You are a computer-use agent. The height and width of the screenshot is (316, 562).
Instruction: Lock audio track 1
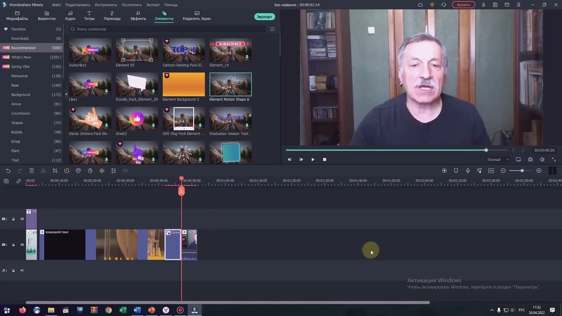13,270
